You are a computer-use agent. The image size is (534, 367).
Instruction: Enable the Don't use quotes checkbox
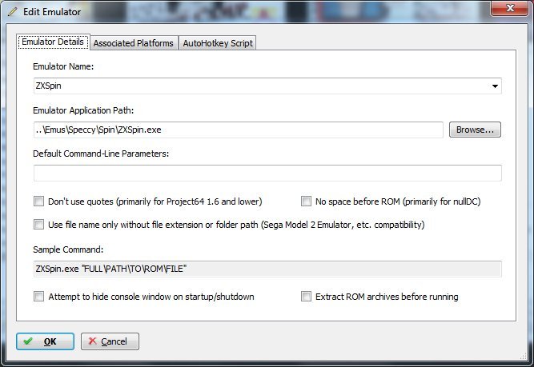click(38, 201)
